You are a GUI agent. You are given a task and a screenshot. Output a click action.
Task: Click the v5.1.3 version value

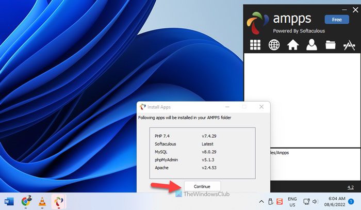208,160
